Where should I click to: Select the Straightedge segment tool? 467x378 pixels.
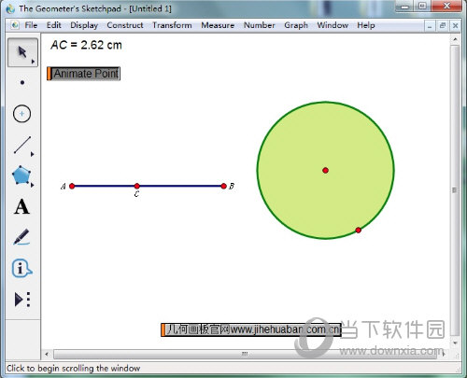tap(22, 145)
